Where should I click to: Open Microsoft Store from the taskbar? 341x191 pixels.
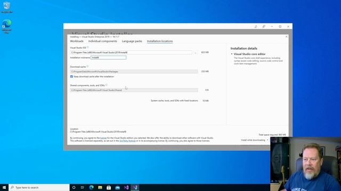tap(109, 187)
